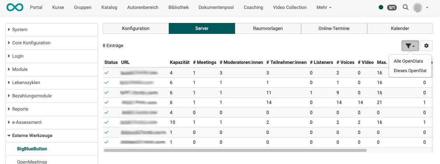Click the horizontal table scrollbar
The image size is (440, 164).
coord(235,150)
